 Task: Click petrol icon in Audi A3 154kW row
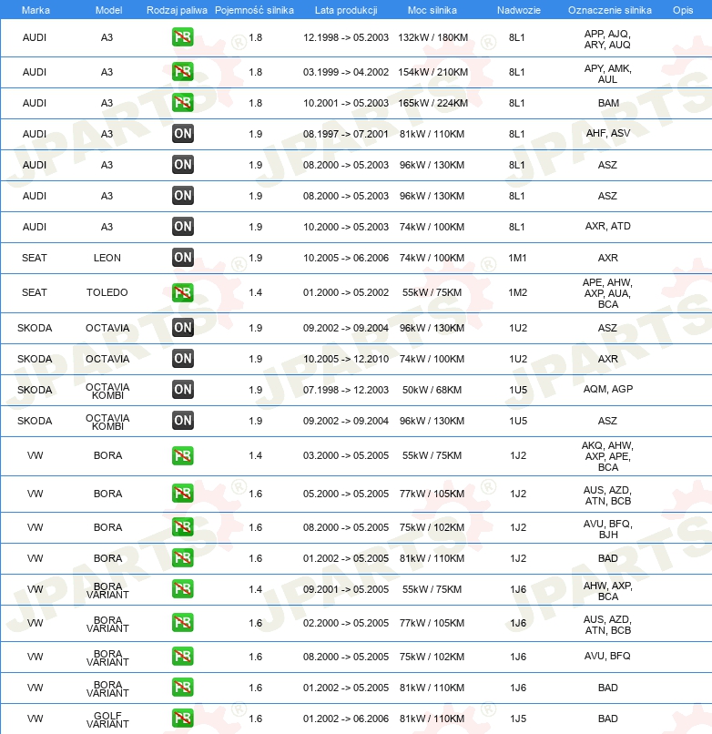click(x=183, y=72)
